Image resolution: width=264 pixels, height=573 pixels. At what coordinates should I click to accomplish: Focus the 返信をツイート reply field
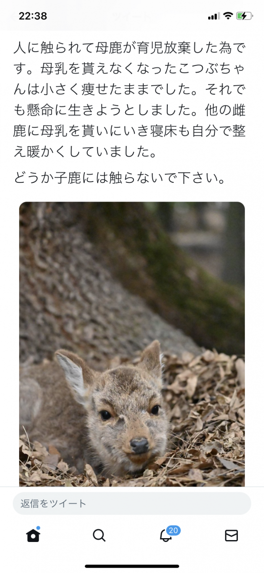[x=132, y=503]
